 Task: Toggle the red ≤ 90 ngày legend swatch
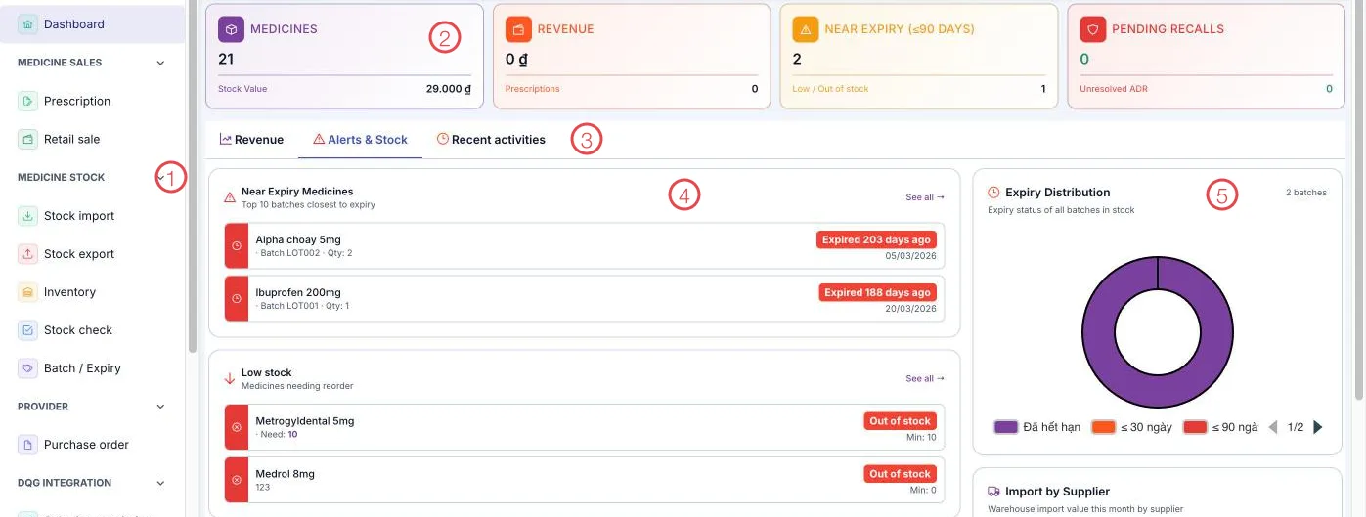point(1195,427)
